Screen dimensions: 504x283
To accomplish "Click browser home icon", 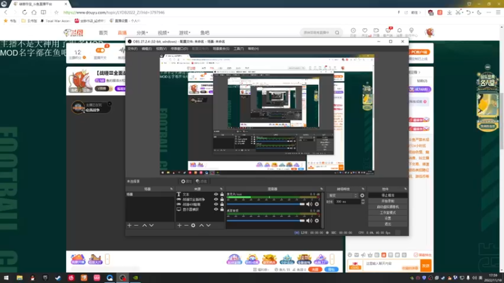I will [x=34, y=12].
